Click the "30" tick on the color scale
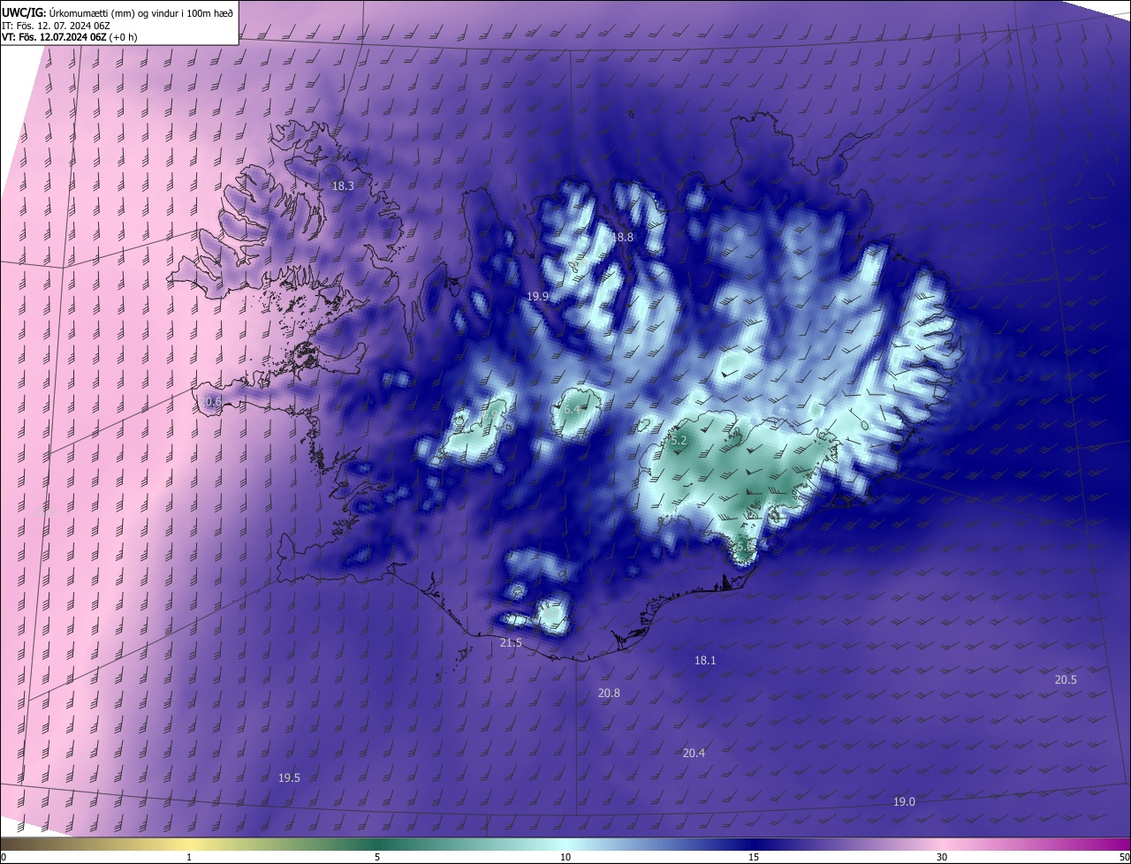The image size is (1131, 864). coord(942,857)
